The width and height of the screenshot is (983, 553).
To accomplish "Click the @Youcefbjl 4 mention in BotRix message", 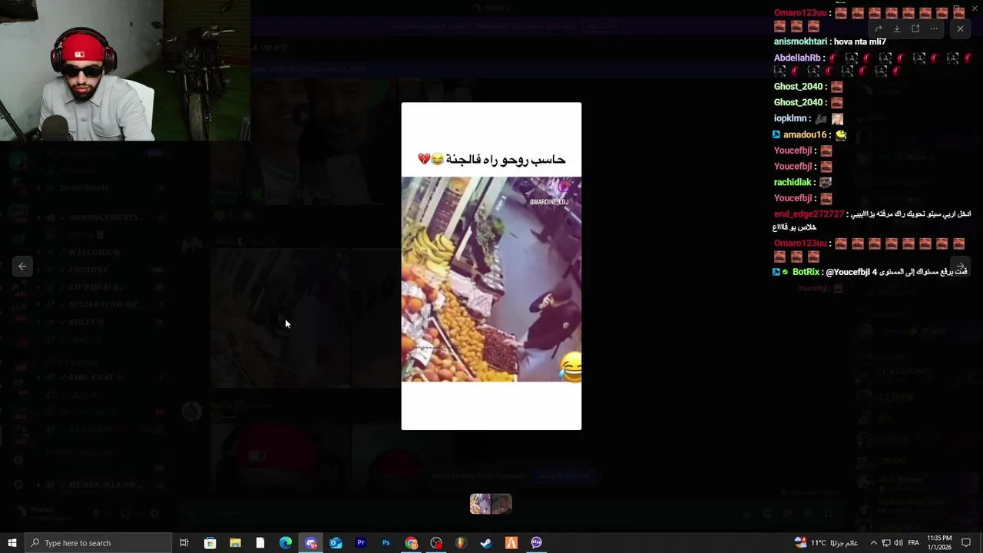I will [x=851, y=272].
